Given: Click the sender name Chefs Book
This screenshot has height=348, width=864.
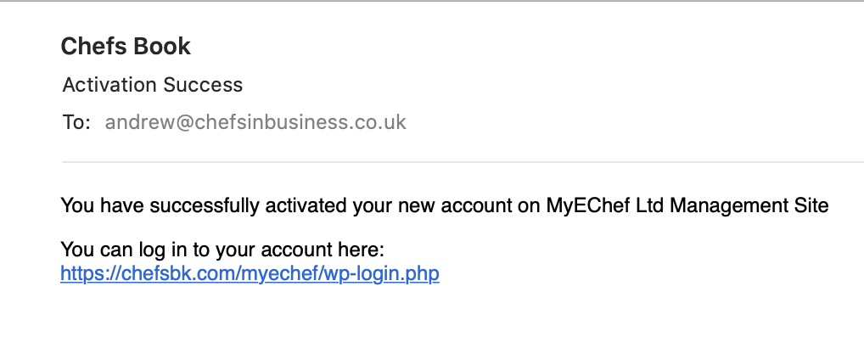Looking at the screenshot, I should [x=126, y=46].
